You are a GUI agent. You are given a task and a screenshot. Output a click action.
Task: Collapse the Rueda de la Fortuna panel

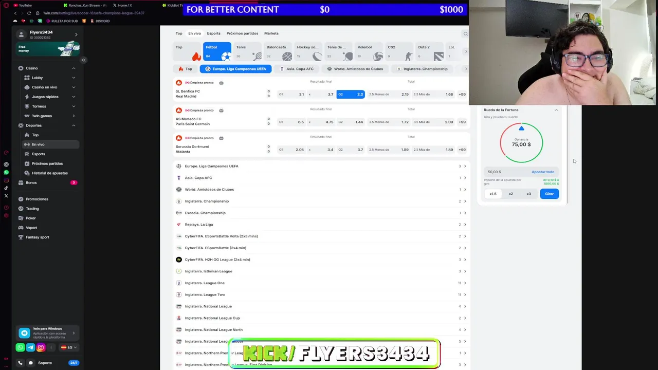[556, 110]
